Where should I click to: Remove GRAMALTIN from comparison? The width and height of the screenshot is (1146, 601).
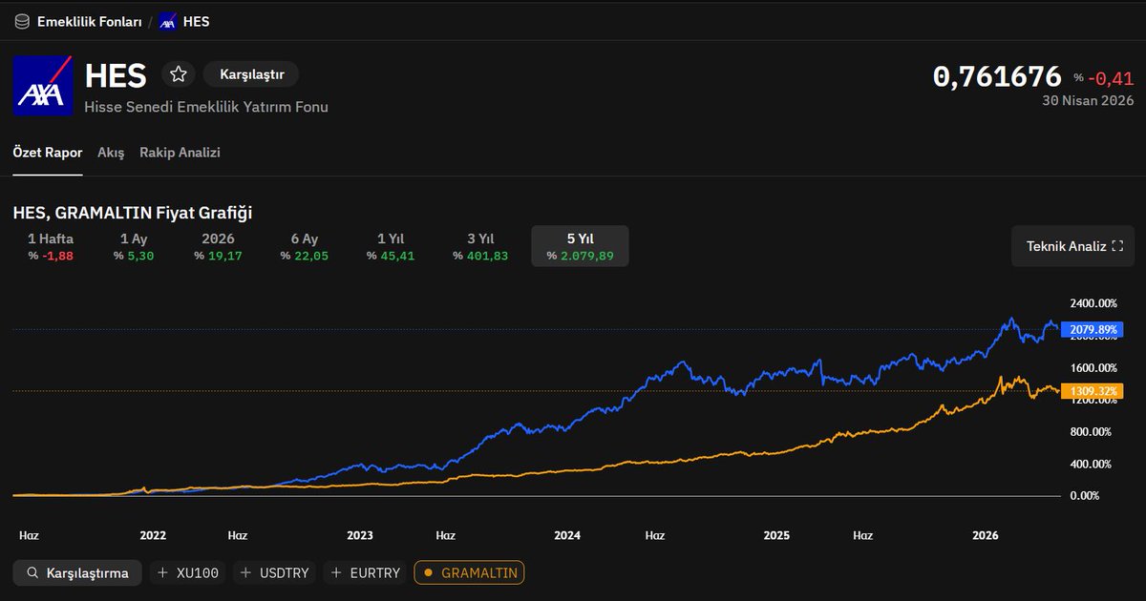pyautogui.click(x=469, y=573)
